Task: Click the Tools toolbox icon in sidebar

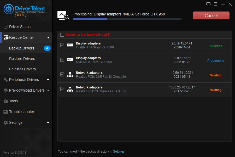Action: click(6, 101)
